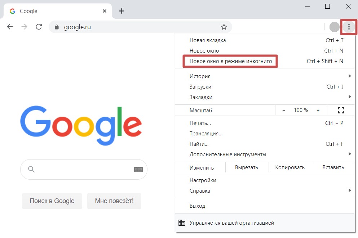
Task: Decrease zoom with the minus button
Action: tap(284, 110)
